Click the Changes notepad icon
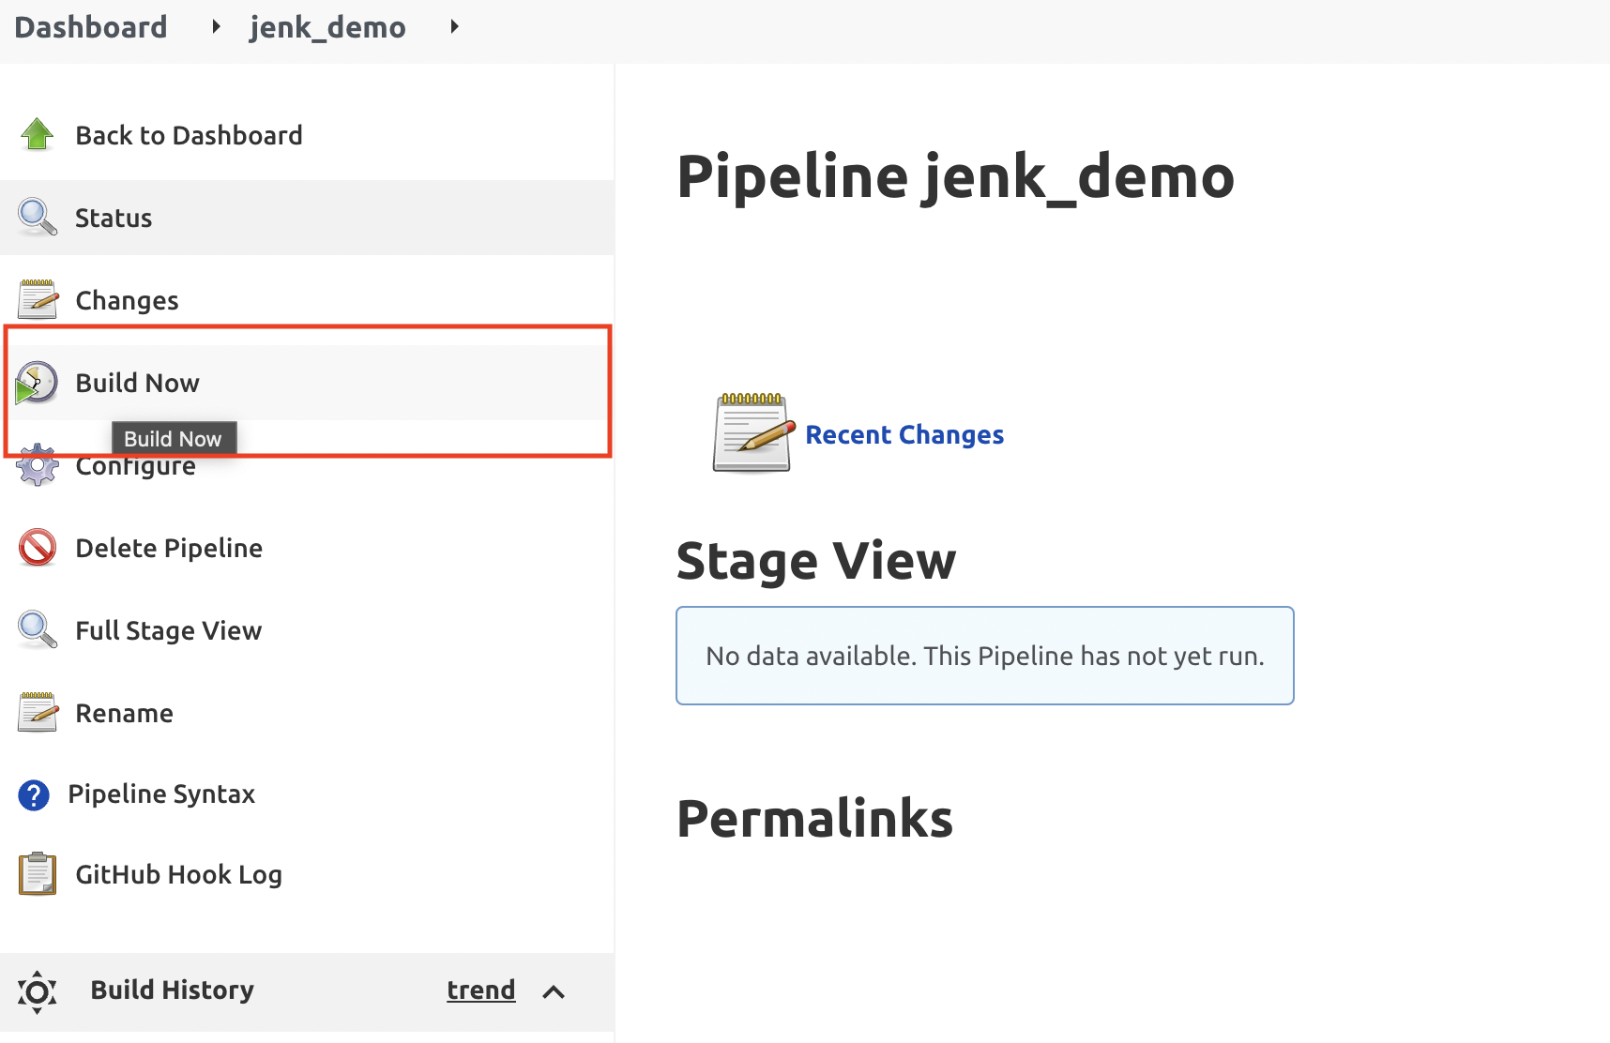Viewport: 1610px width, 1043px height. point(37,299)
